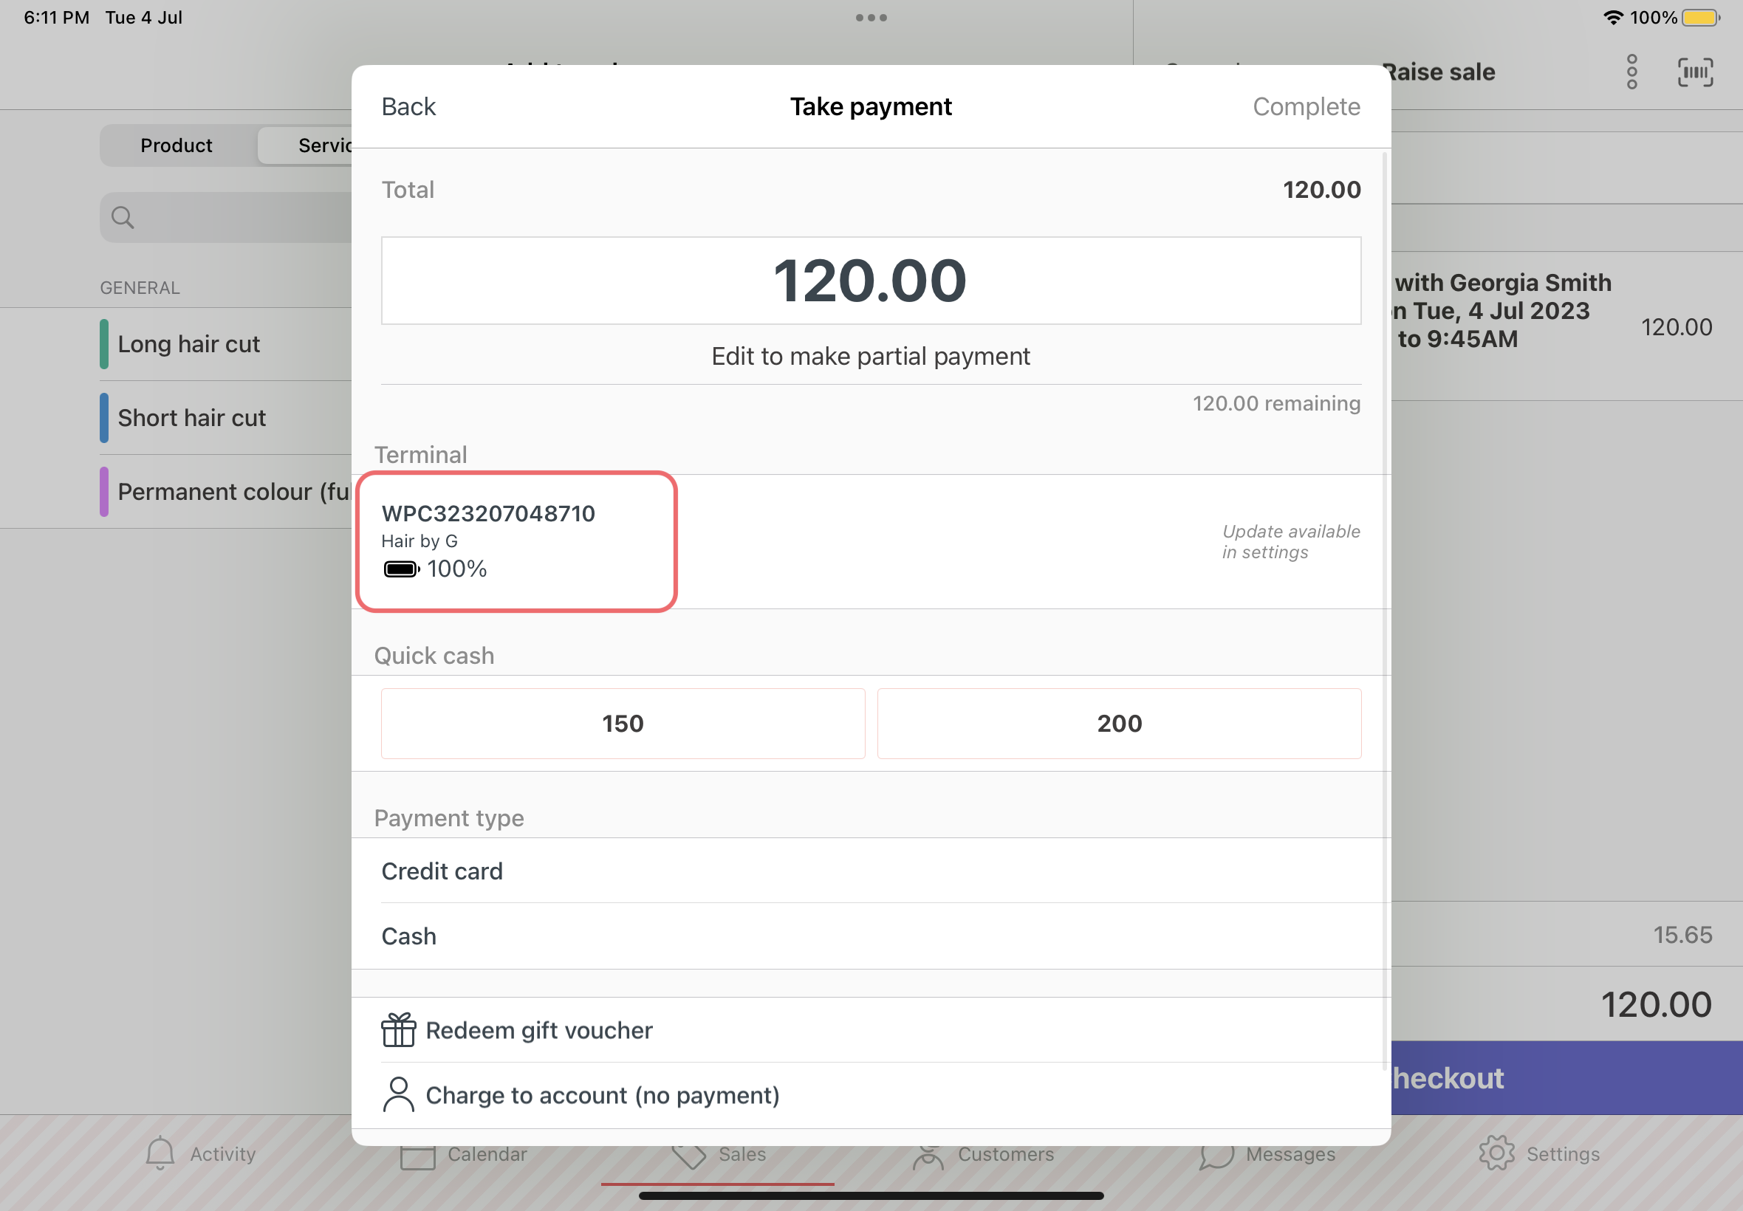Tap the barcode scanner icon
Image resolution: width=1743 pixels, height=1211 pixels.
(x=1694, y=73)
